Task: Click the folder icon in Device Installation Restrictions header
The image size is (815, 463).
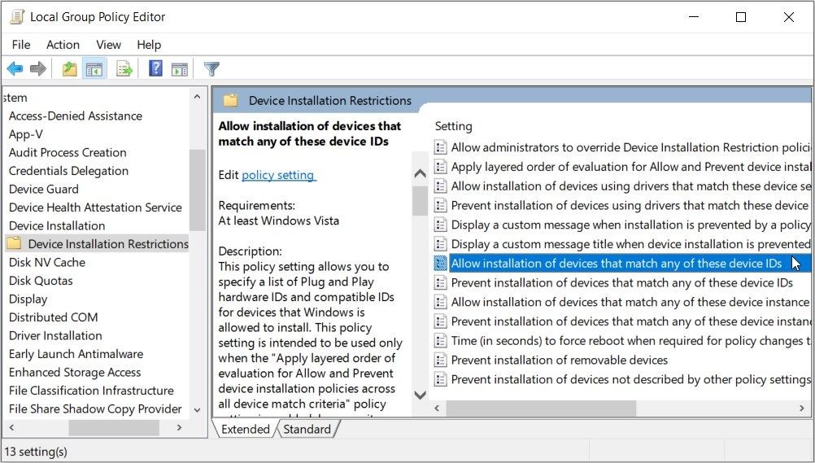Action: [230, 100]
